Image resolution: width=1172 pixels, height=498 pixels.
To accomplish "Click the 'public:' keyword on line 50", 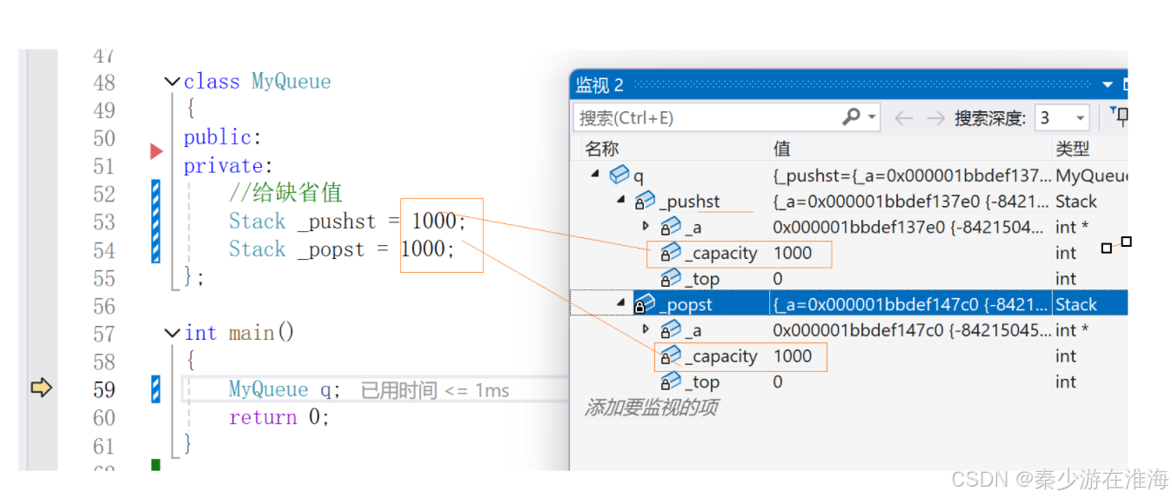I will click(223, 137).
